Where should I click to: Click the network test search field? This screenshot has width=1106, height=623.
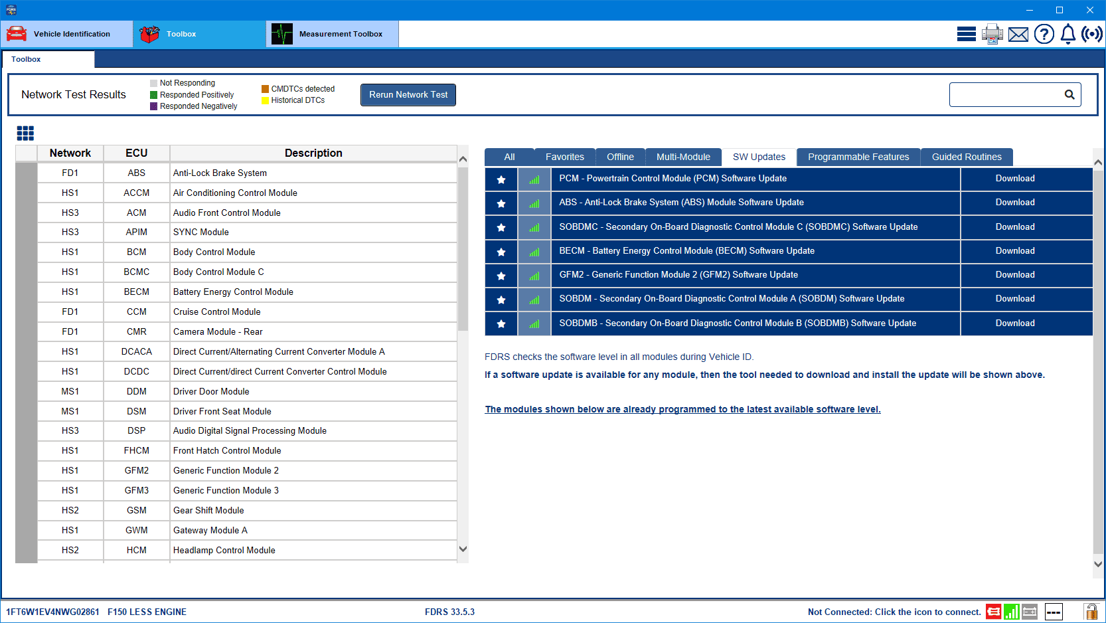[1005, 94]
